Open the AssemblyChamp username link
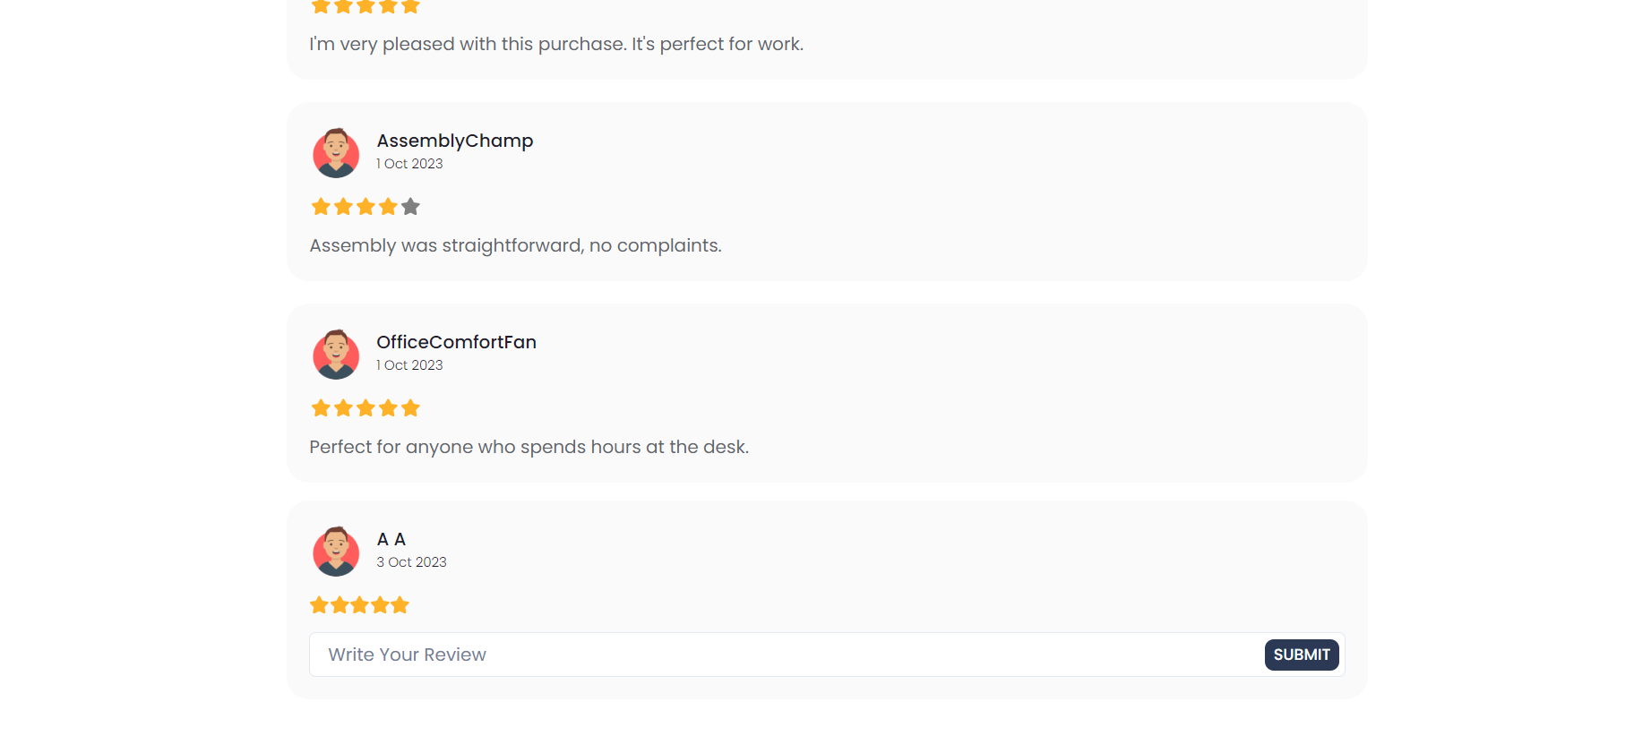Image resolution: width=1651 pixels, height=736 pixels. pos(454,141)
